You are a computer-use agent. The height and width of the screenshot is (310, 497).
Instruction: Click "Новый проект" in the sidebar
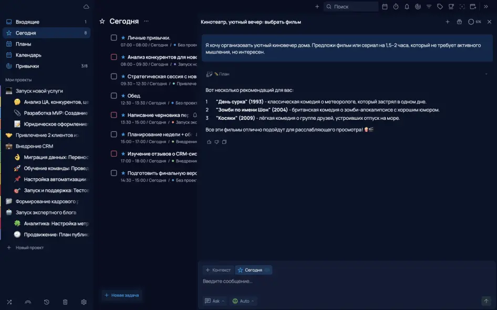click(x=29, y=247)
